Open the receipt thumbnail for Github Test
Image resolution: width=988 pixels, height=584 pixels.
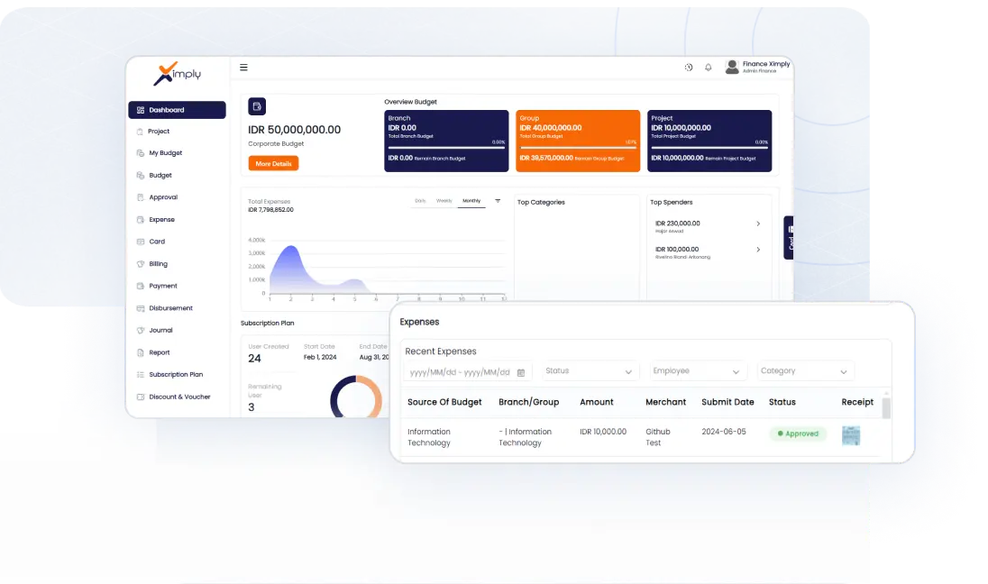pyautogui.click(x=851, y=436)
